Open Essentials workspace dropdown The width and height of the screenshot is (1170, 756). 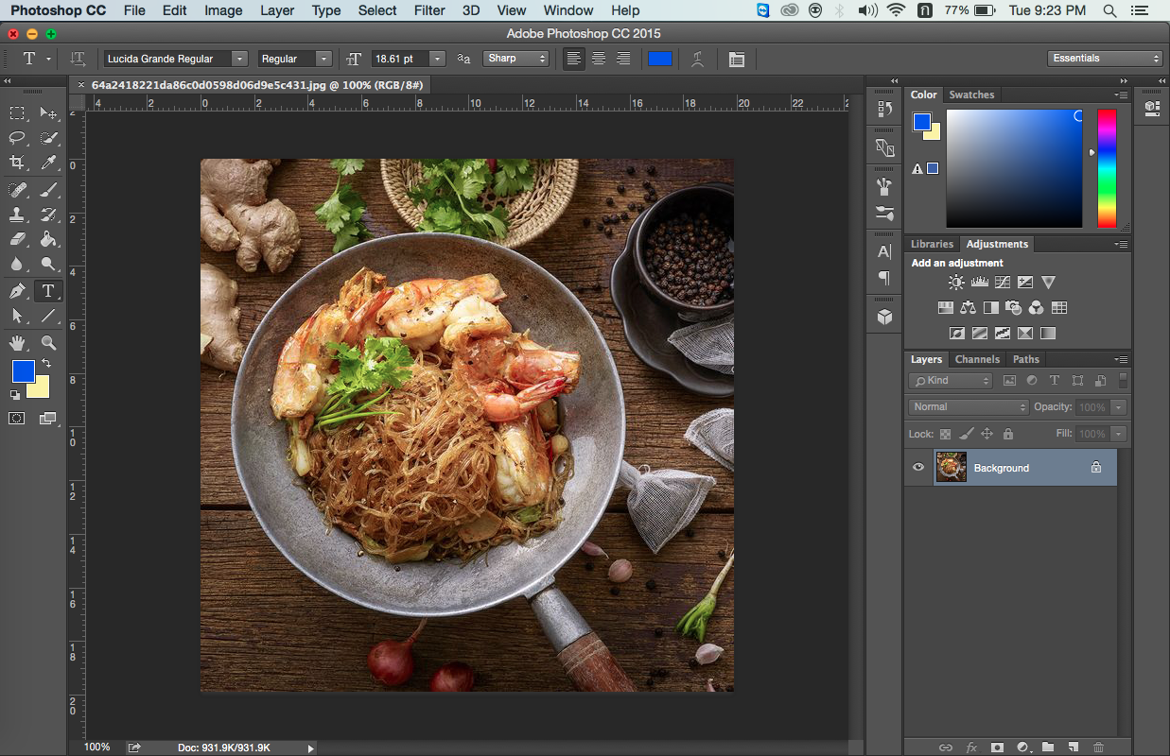pos(1105,59)
